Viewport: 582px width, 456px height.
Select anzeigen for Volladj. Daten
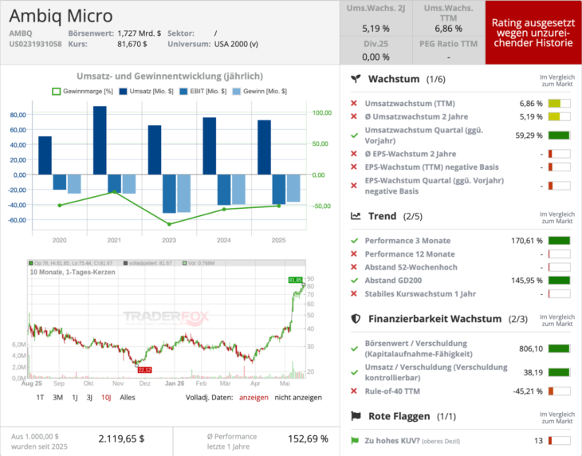pyautogui.click(x=254, y=397)
